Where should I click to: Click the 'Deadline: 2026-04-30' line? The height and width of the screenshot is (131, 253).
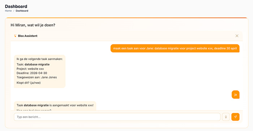[x=32, y=73]
